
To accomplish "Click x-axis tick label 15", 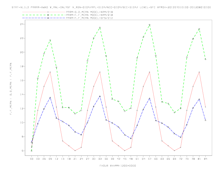I will (x=63, y=159).
